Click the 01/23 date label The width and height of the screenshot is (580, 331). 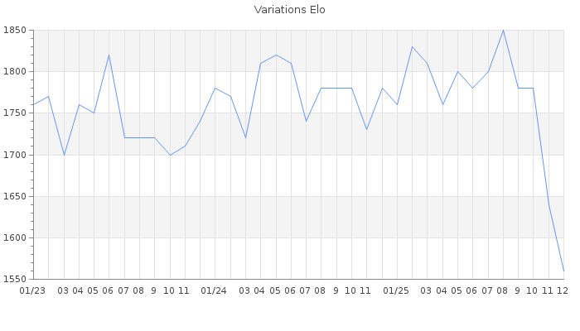coord(32,290)
